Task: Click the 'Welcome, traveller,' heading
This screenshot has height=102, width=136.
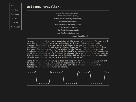Action: pos(44,7)
